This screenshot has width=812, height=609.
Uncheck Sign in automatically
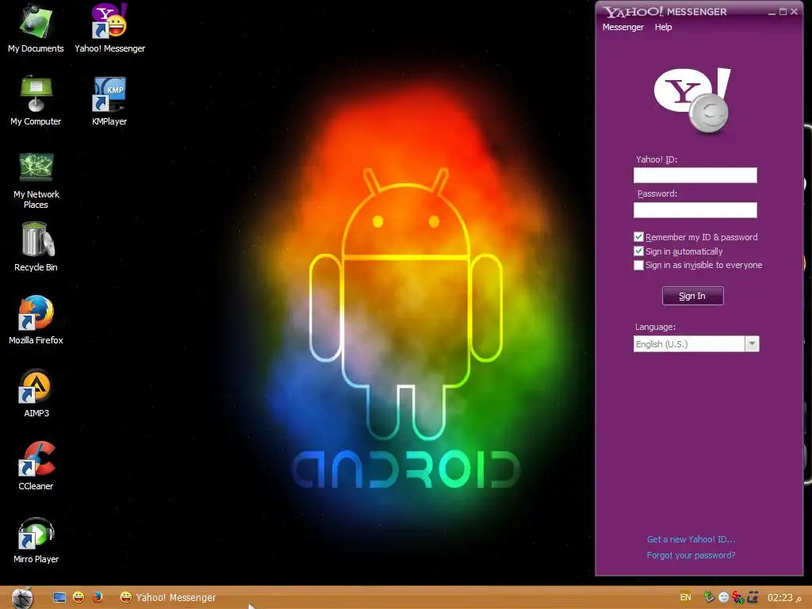click(638, 251)
